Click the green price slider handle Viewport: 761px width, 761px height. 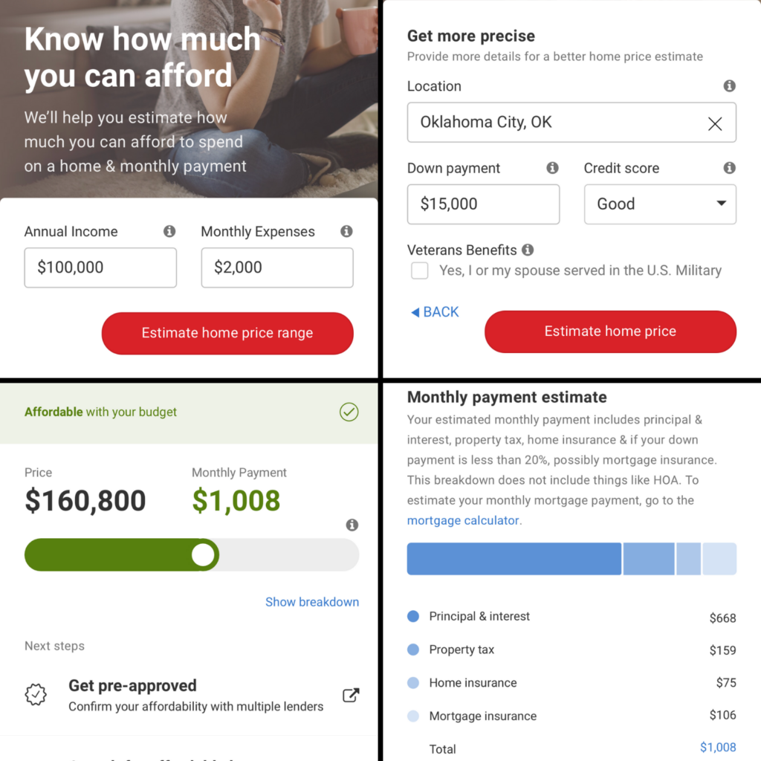(x=203, y=554)
